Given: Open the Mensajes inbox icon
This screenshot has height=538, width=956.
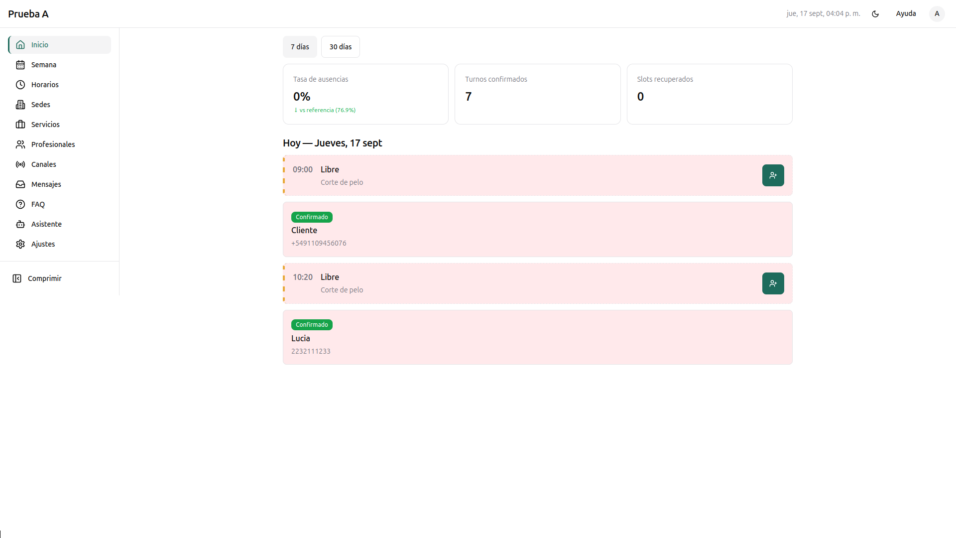Looking at the screenshot, I should pos(20,184).
